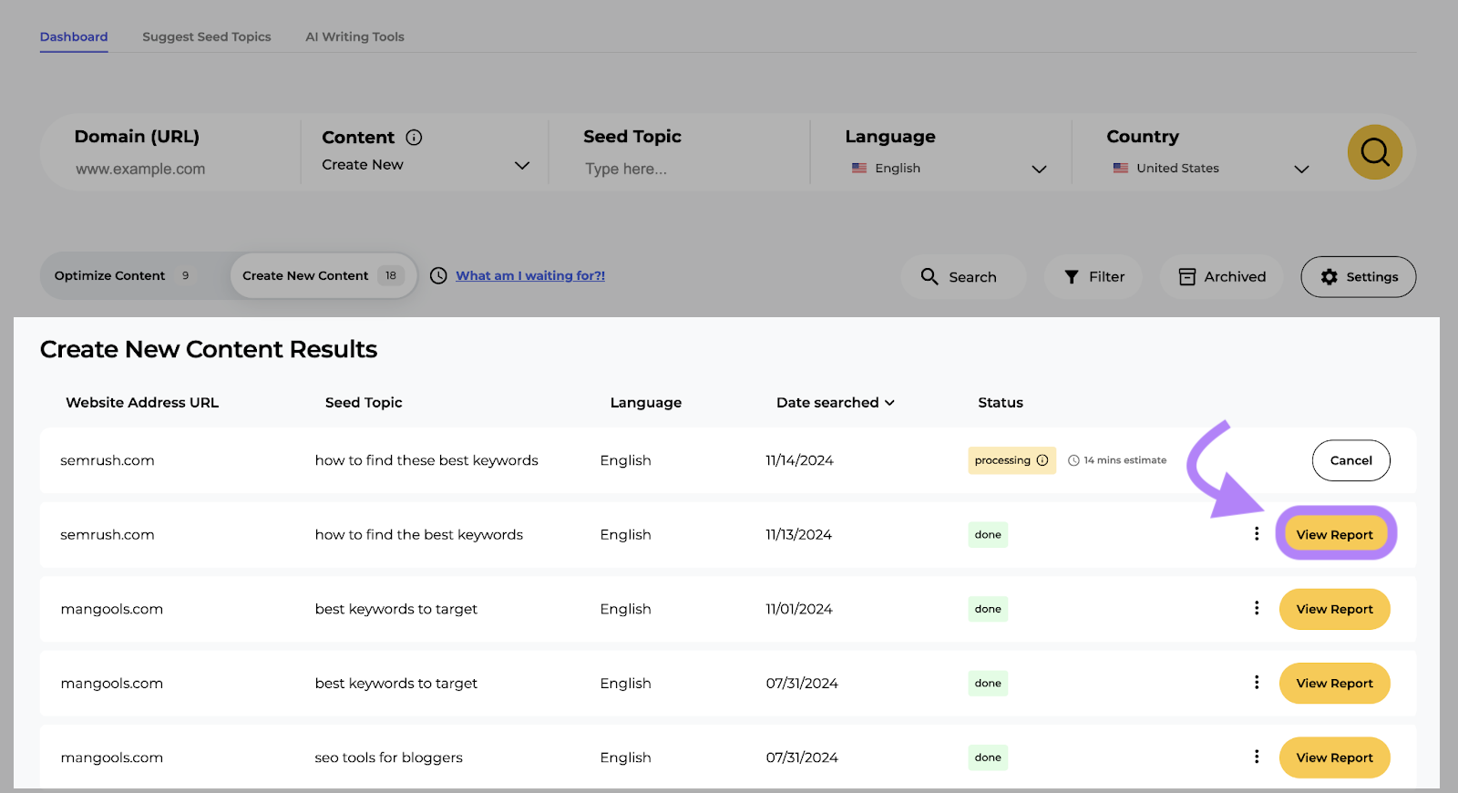Select the Create New Content toggle
The height and width of the screenshot is (793, 1458).
coord(319,276)
